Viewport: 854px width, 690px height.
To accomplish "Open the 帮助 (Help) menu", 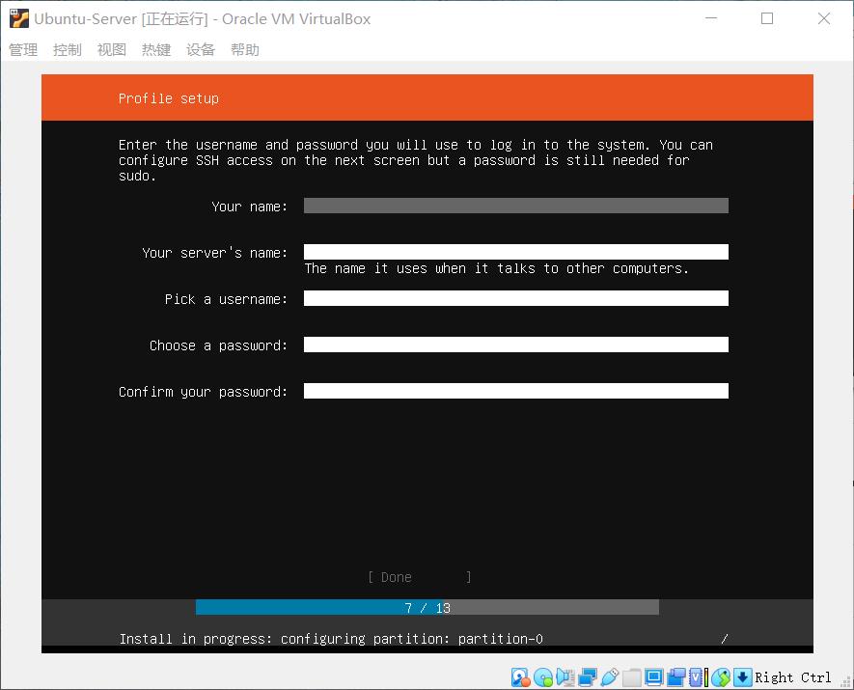I will click(x=244, y=49).
